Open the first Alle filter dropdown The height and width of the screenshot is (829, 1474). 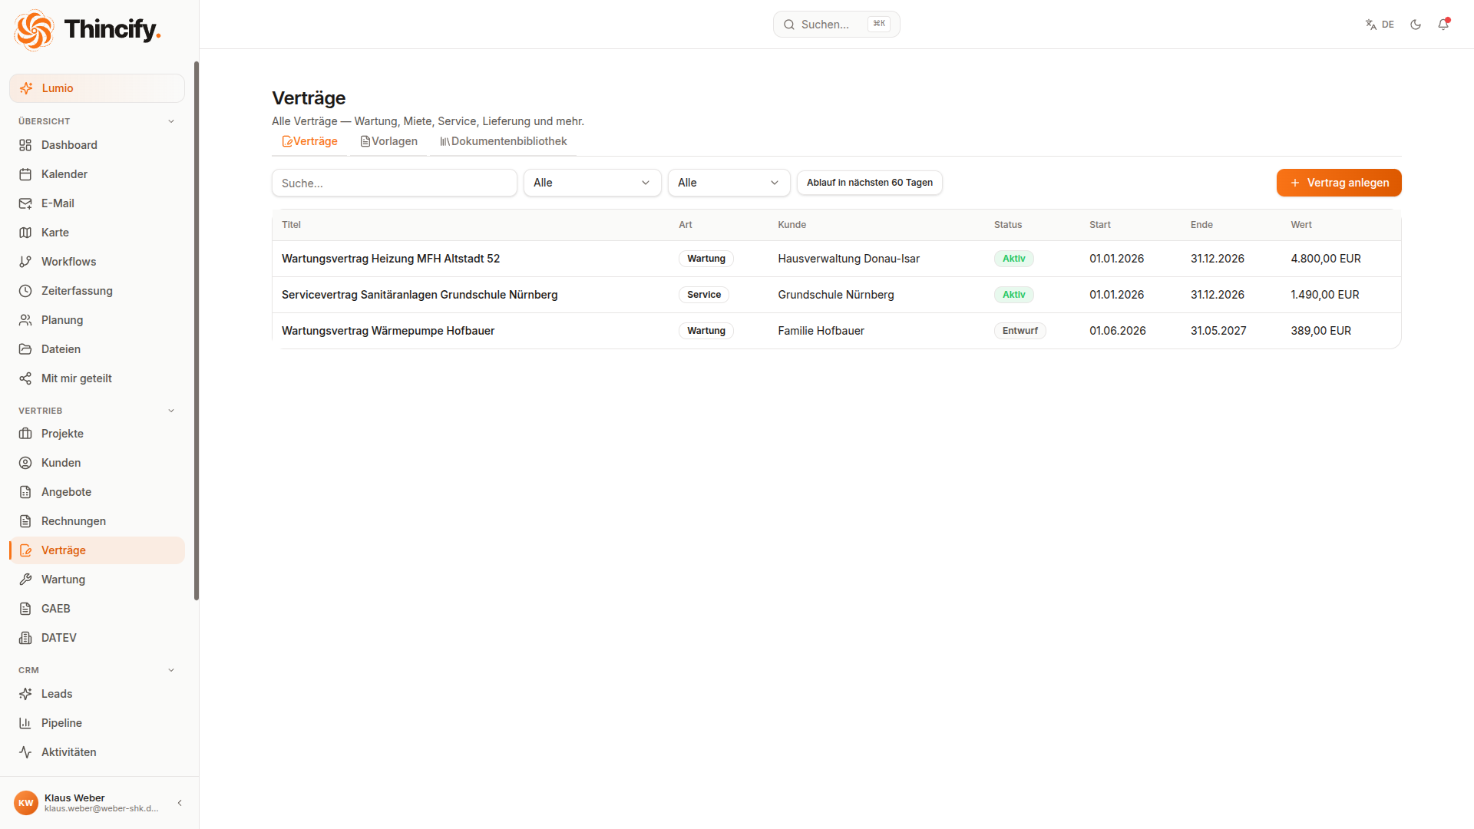592,183
